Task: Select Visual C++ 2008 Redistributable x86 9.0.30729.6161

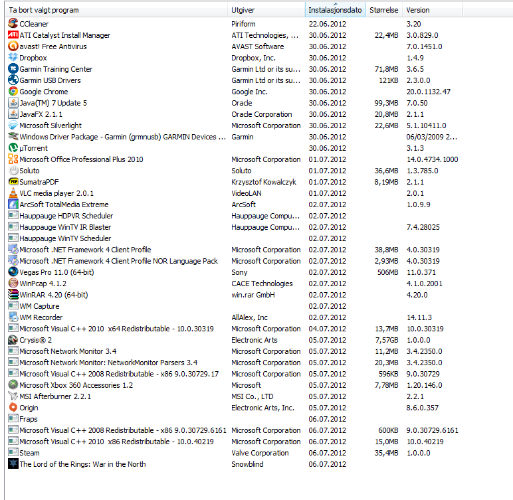Action: 123,430
